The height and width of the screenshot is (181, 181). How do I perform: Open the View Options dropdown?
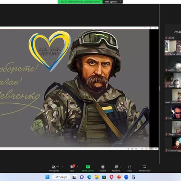pyautogui.click(x=112, y=2)
